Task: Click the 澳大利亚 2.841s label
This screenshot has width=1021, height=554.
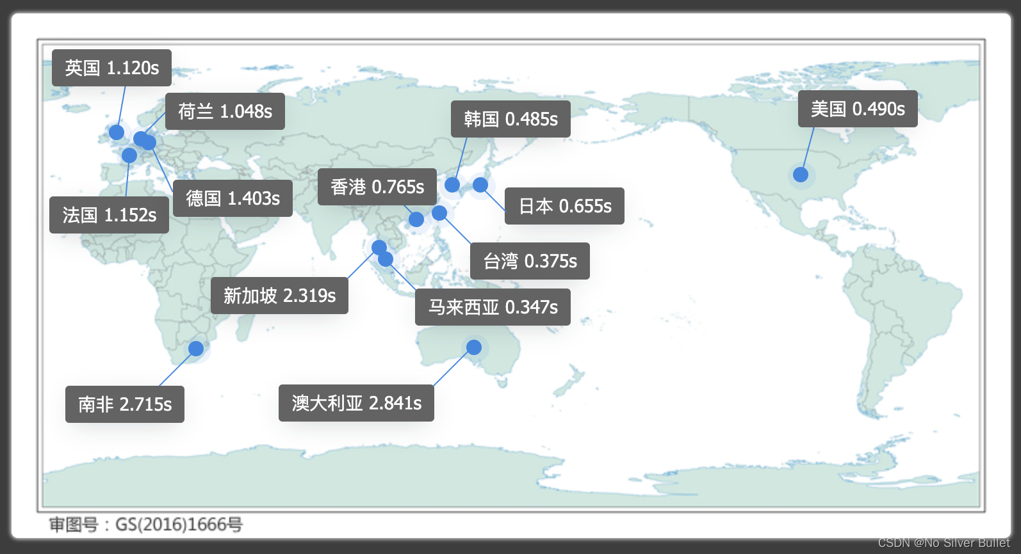Action: pos(356,403)
